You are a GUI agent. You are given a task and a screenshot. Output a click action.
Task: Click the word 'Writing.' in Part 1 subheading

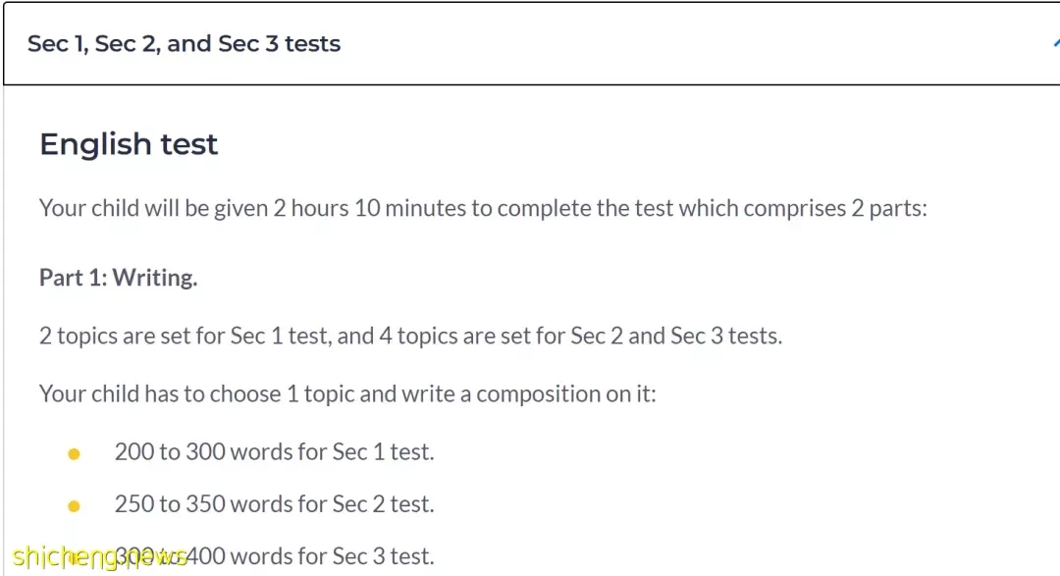(155, 277)
